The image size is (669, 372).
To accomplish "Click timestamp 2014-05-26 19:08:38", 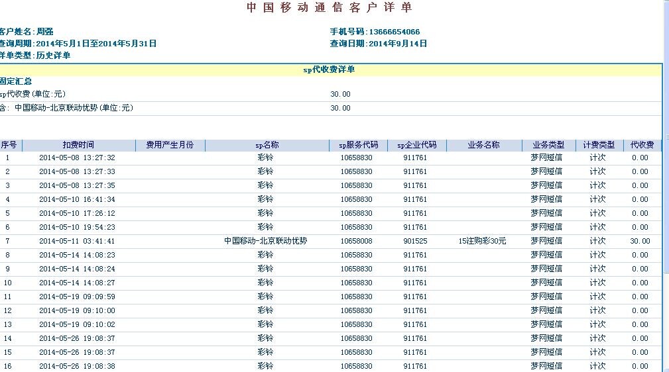I will click(77, 366).
